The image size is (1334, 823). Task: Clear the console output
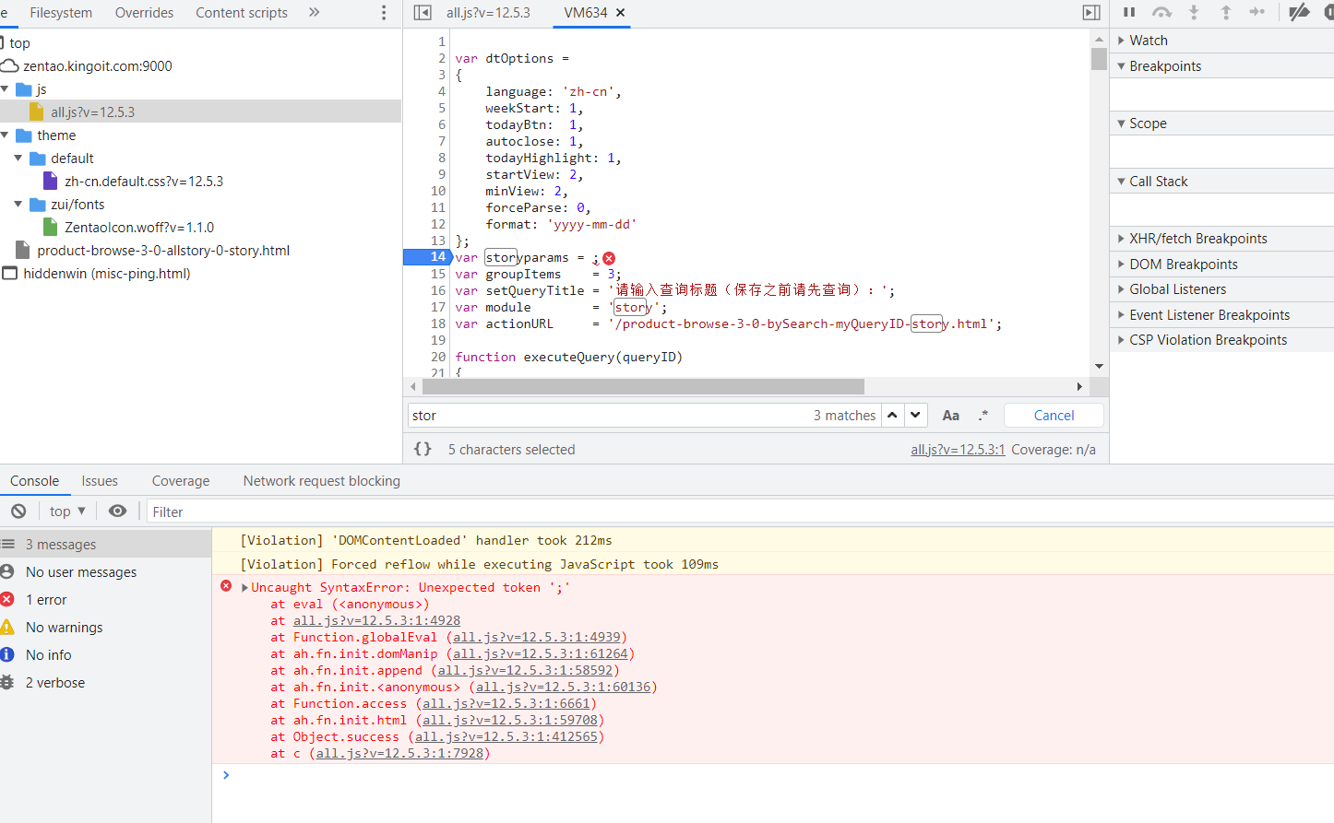[18, 511]
